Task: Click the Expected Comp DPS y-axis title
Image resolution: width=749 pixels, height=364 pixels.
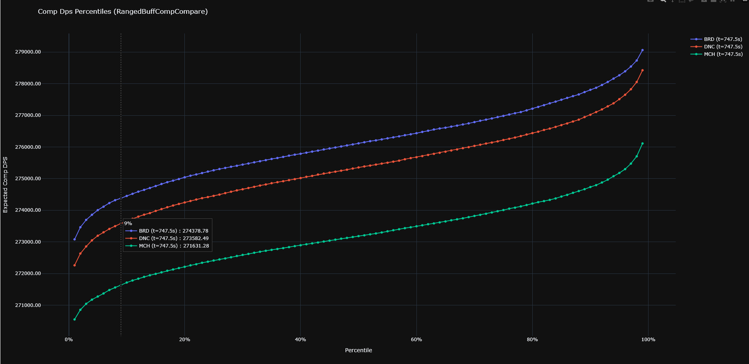Action: (x=5, y=185)
